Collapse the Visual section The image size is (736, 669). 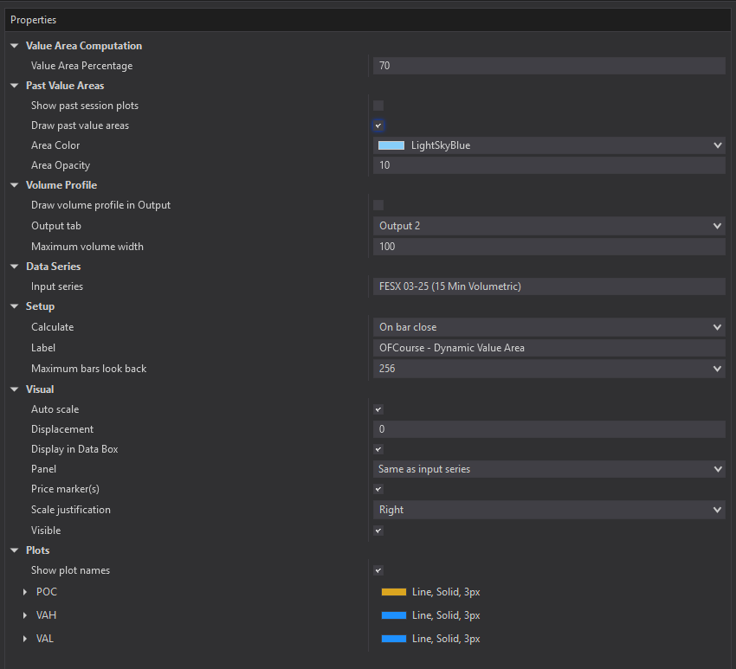[x=15, y=389]
